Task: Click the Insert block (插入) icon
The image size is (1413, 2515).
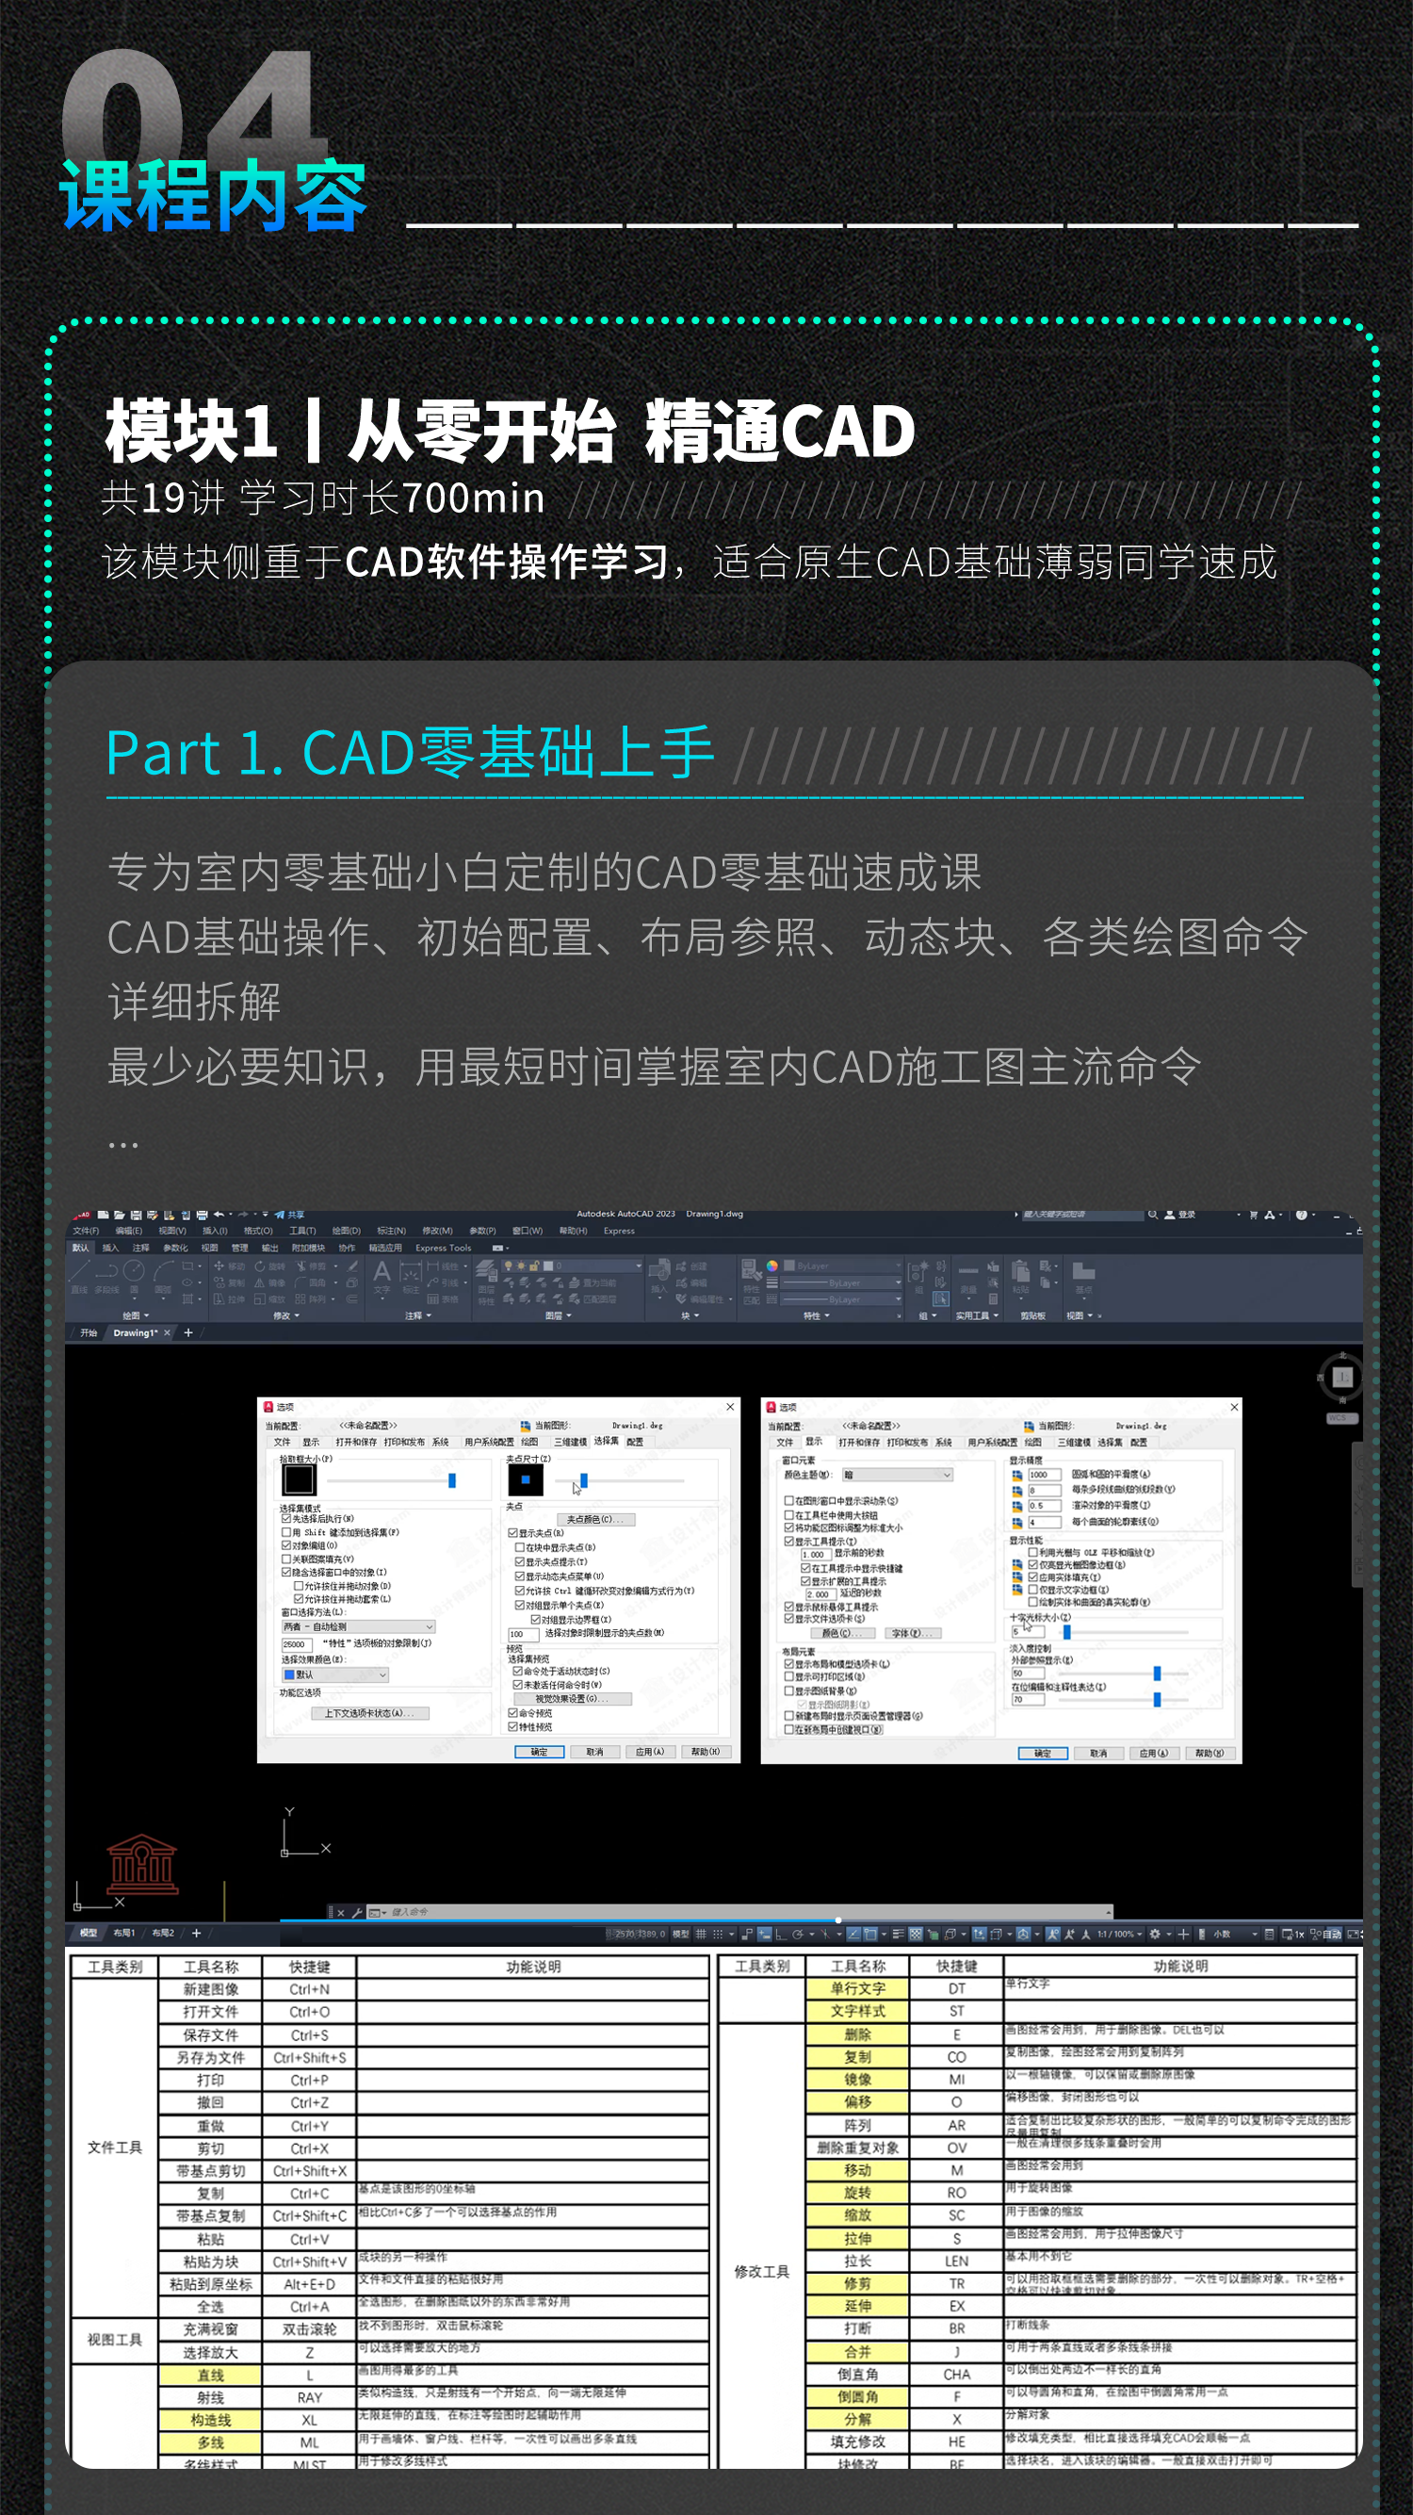Action: [x=660, y=1269]
